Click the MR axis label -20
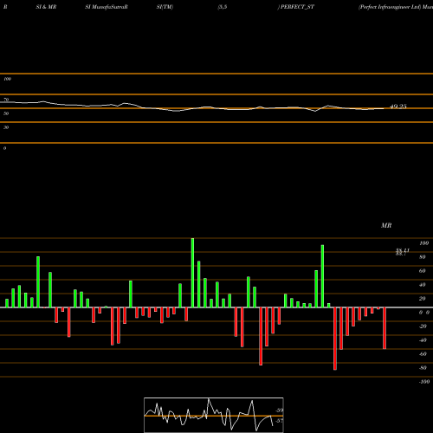 423,326
